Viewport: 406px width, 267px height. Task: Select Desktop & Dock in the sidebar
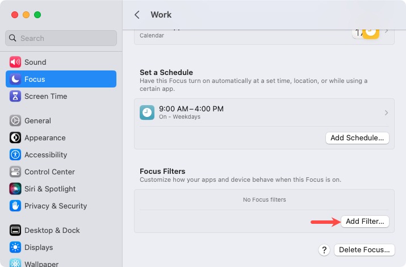coord(61,230)
